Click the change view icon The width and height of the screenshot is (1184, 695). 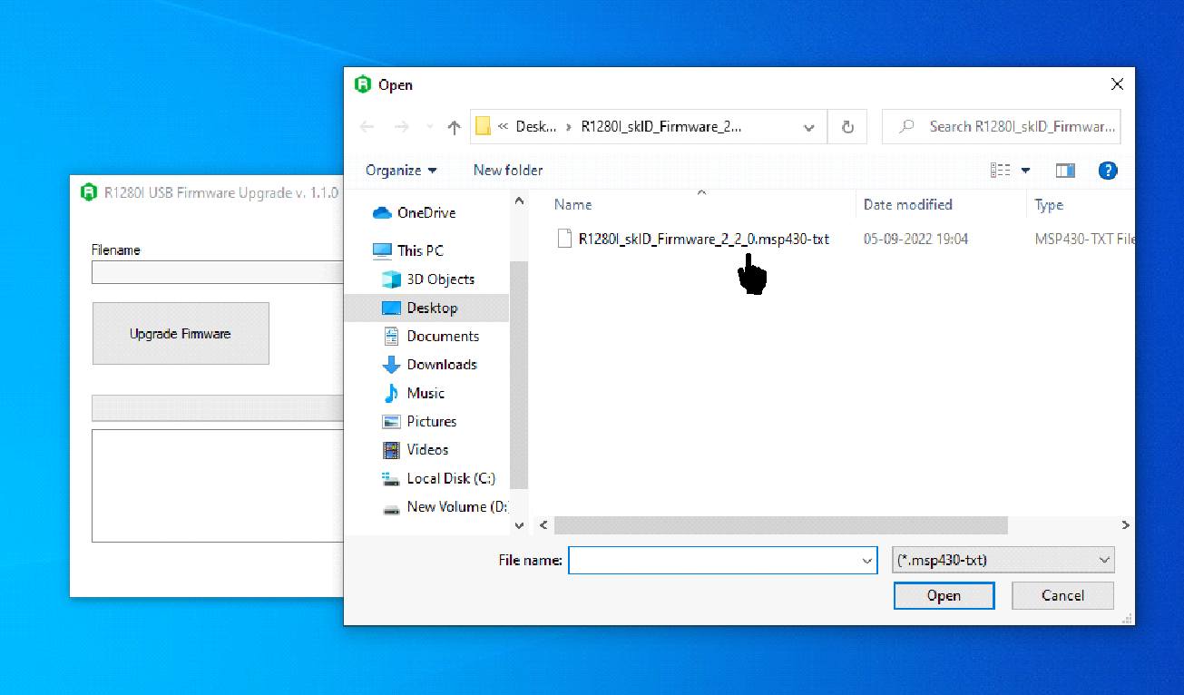click(1001, 171)
